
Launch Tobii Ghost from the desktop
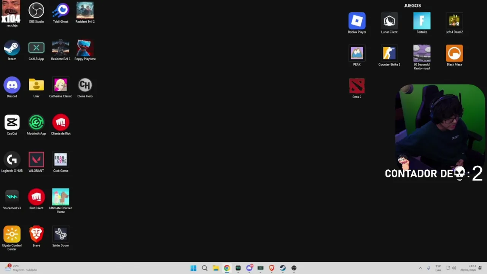[x=60, y=13]
